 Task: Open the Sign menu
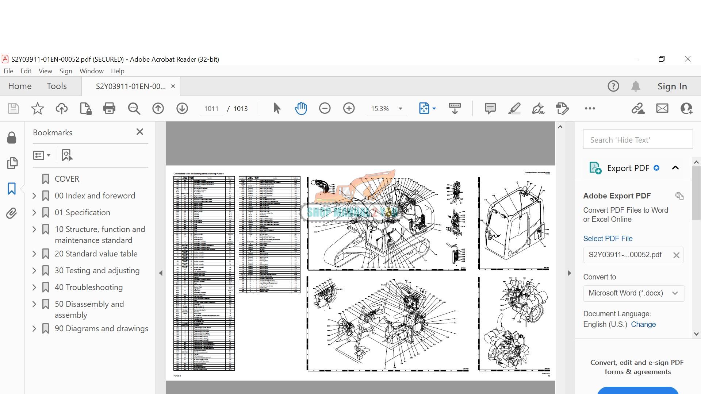pos(66,71)
